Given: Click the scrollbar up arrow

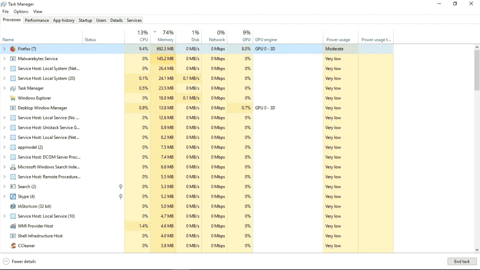Looking at the screenshot, I should pos(477,47).
